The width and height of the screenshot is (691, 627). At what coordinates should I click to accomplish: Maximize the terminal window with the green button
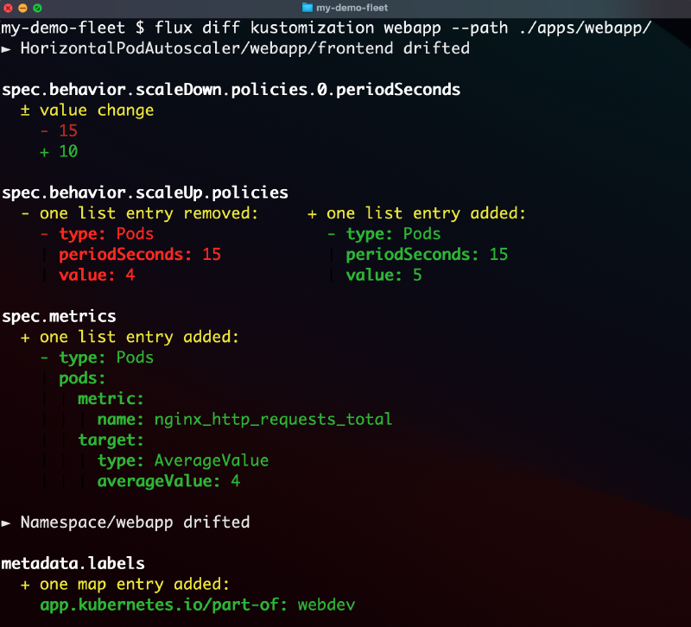tap(37, 7)
